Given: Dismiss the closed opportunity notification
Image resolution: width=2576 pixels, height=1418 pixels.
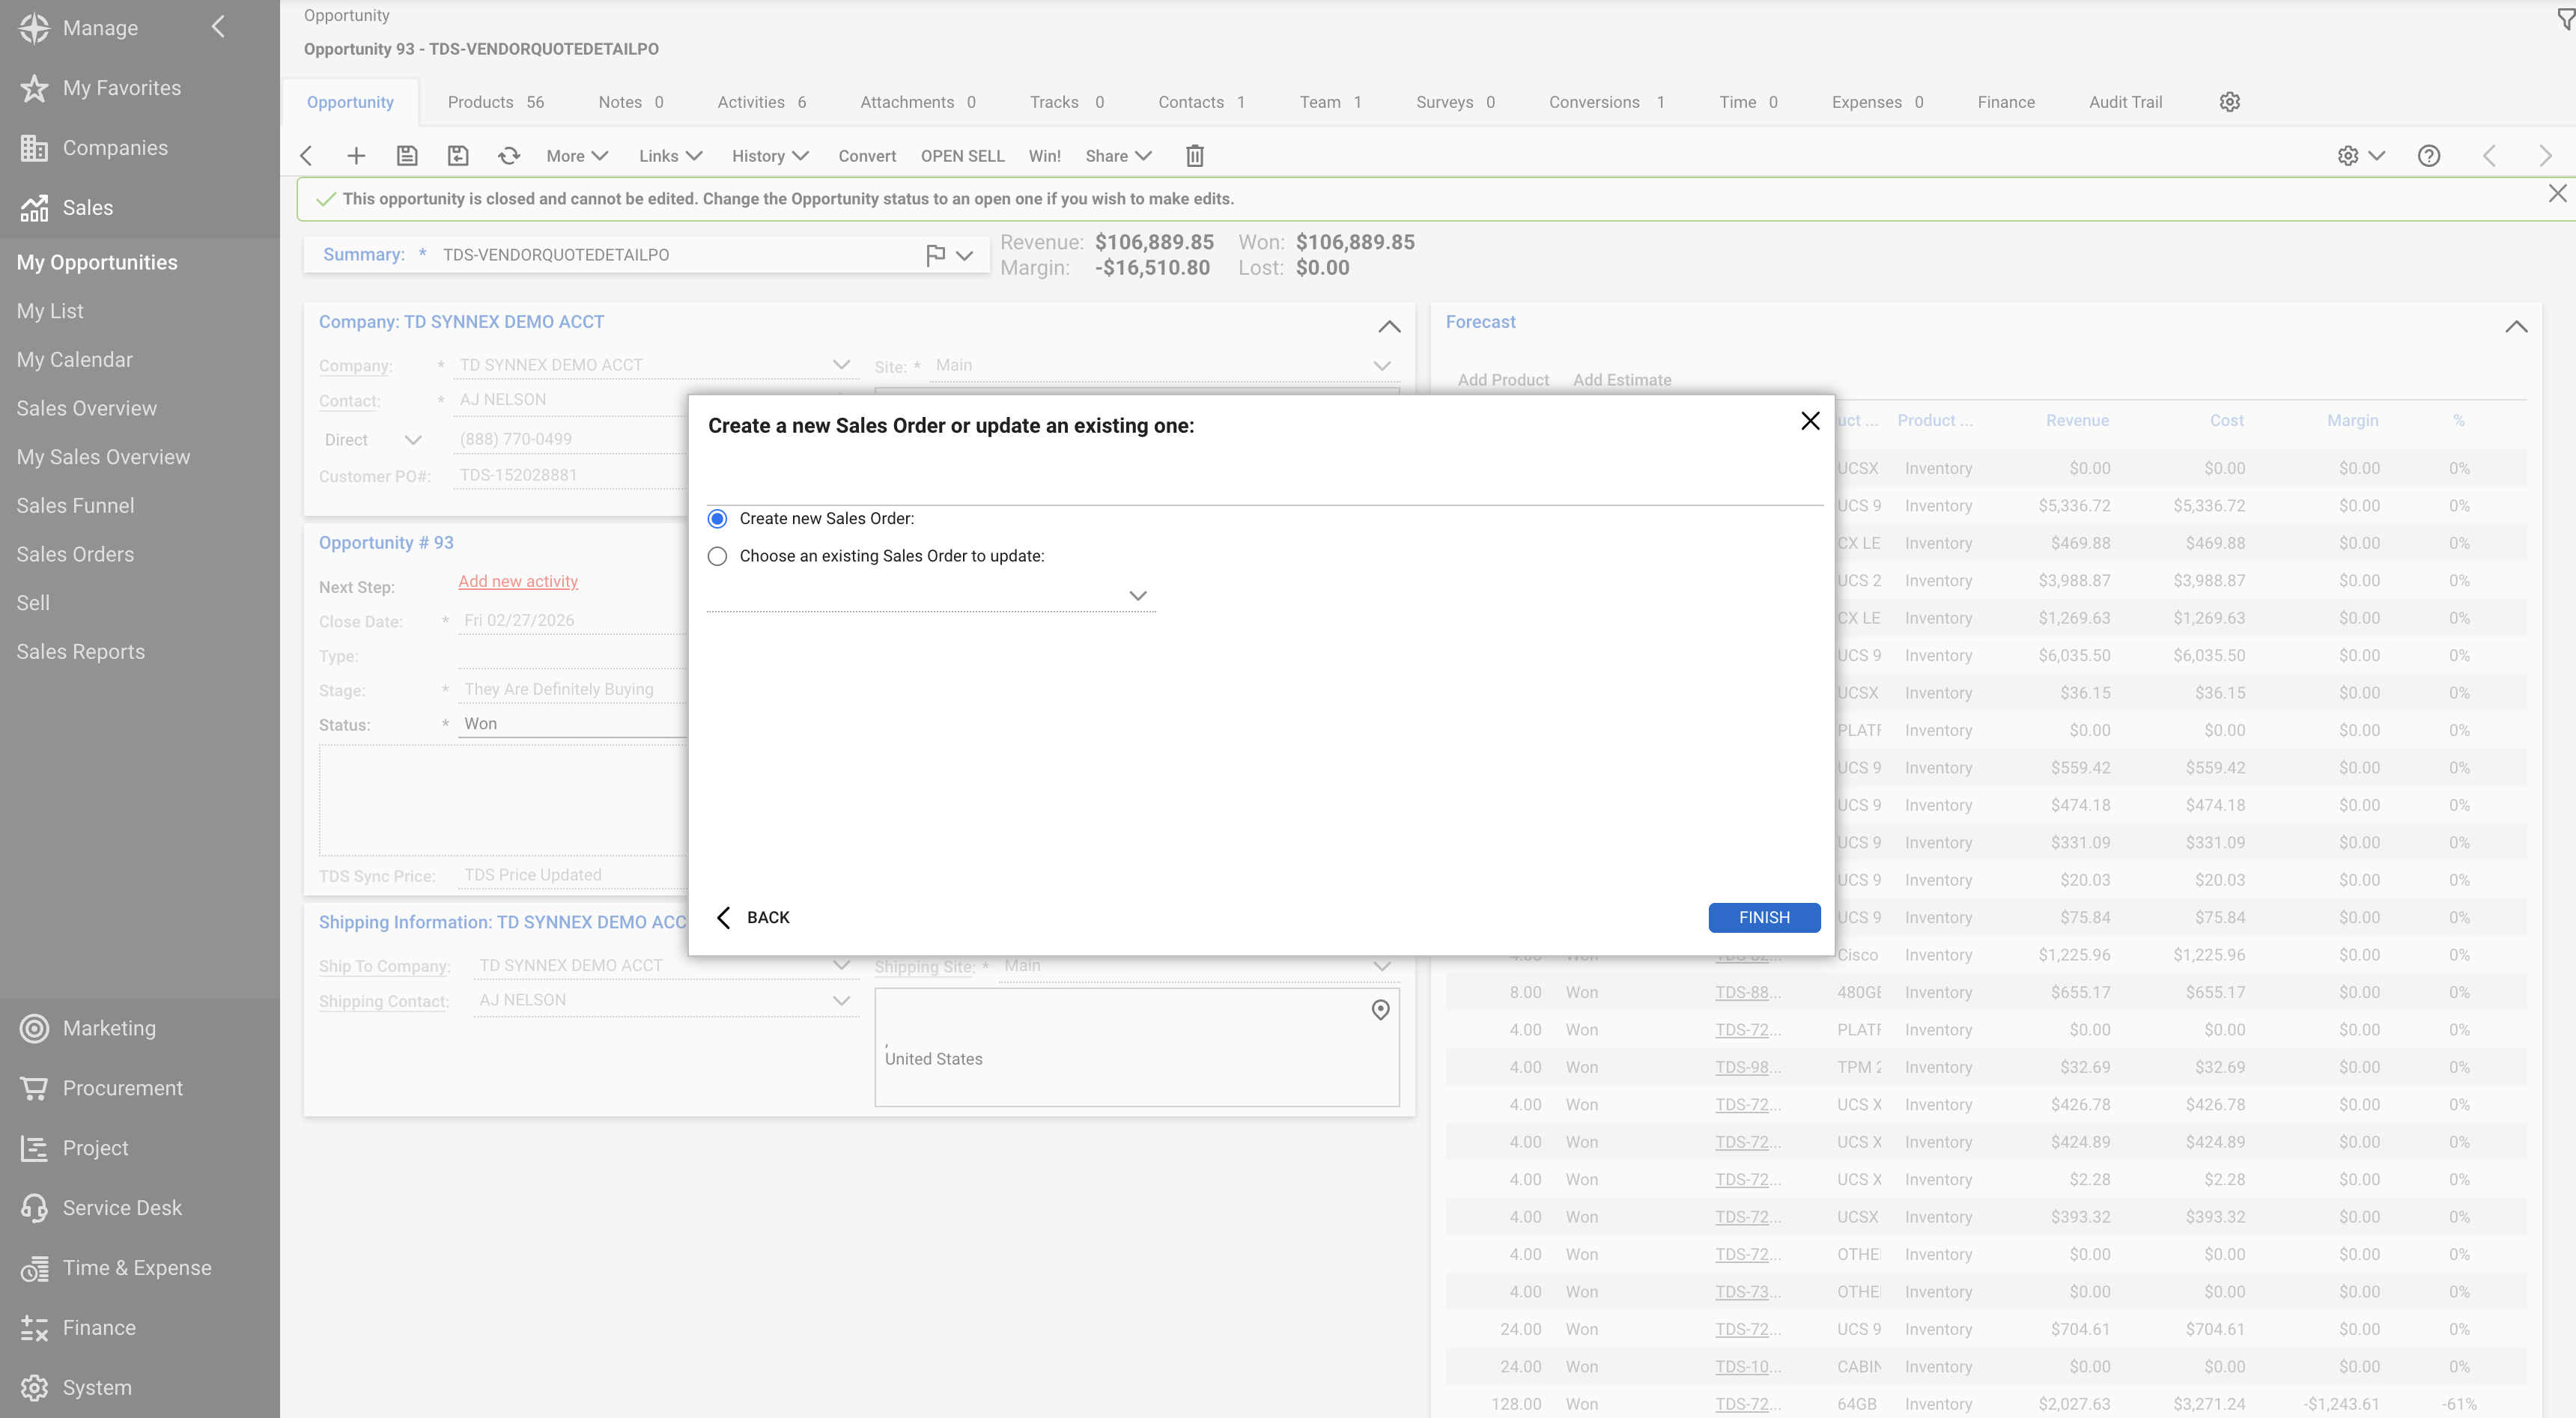Looking at the screenshot, I should point(2558,193).
